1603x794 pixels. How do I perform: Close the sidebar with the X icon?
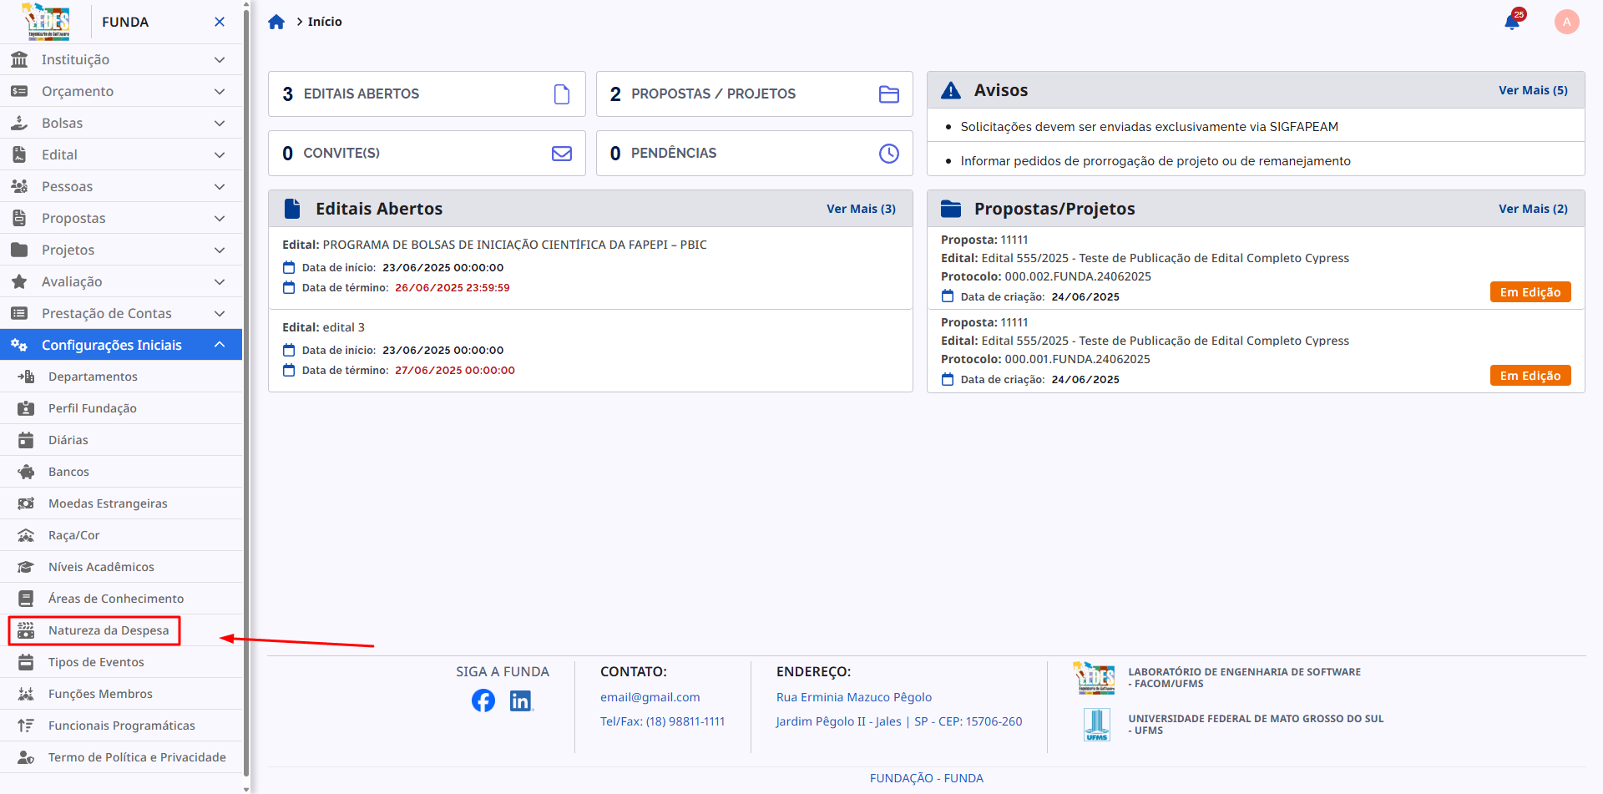220,22
